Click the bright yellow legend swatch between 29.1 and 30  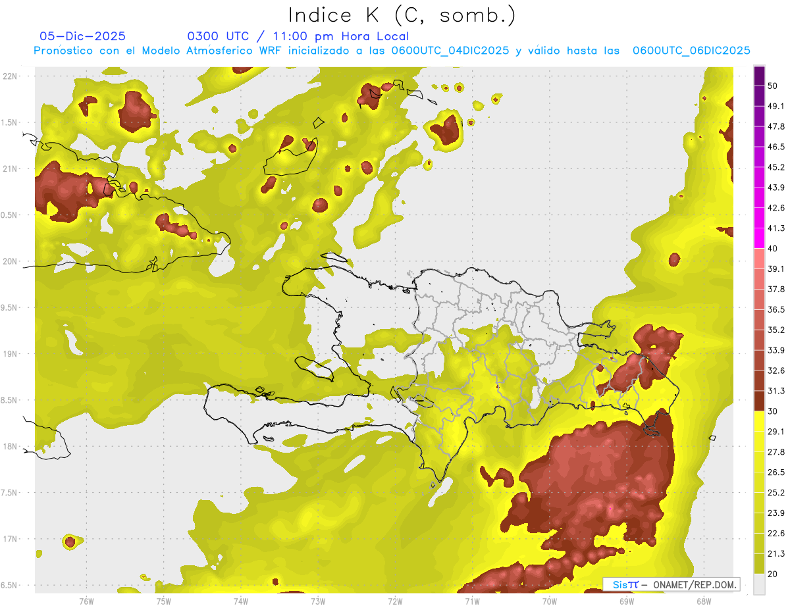[759, 421]
